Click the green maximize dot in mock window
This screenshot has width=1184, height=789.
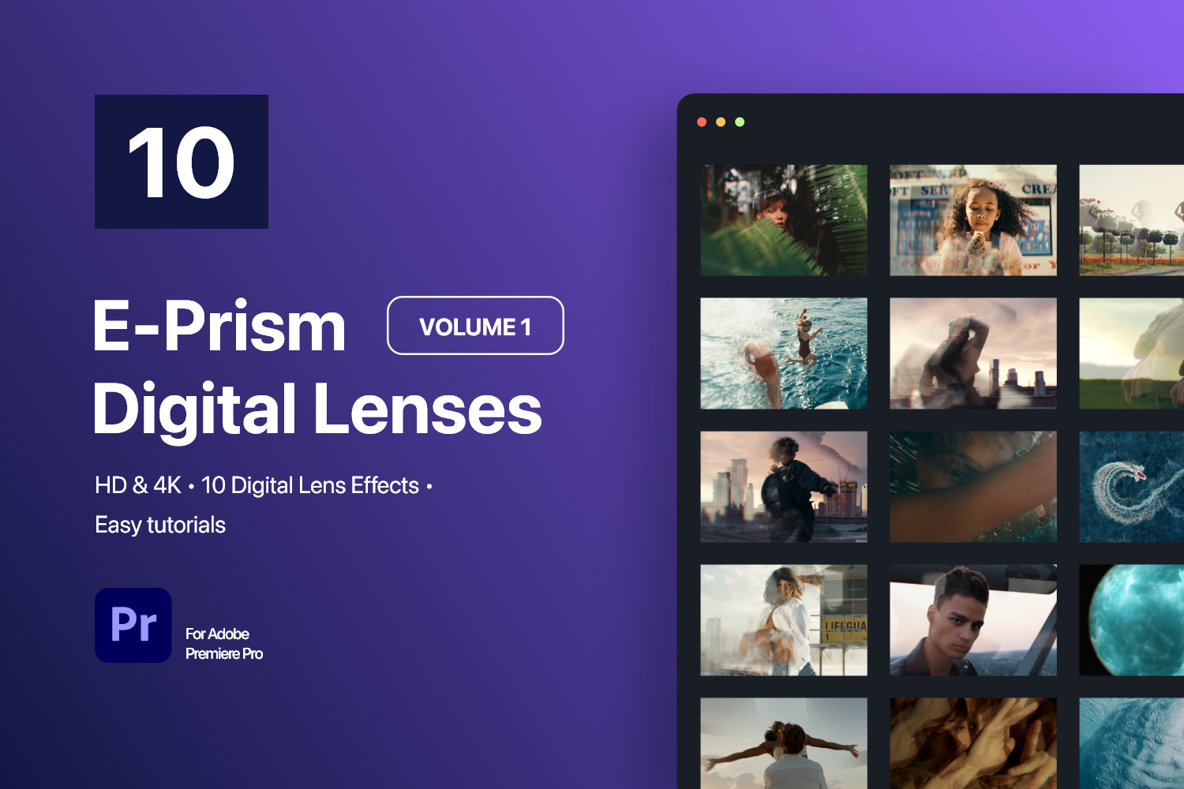(x=740, y=122)
